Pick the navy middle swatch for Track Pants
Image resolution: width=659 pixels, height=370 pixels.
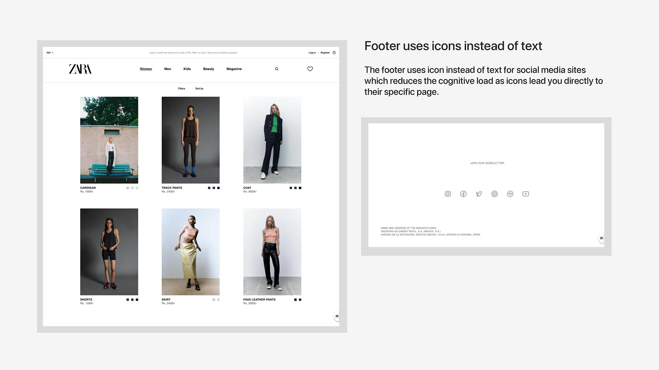pyautogui.click(x=214, y=188)
